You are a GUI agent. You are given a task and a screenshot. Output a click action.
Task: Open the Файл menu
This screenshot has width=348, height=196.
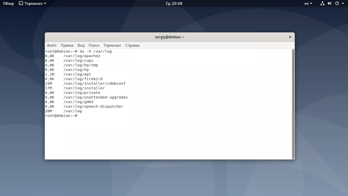click(x=52, y=45)
